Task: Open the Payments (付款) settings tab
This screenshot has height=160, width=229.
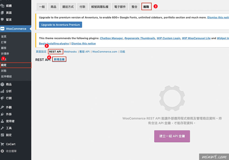Action: pyautogui.click(x=82, y=7)
